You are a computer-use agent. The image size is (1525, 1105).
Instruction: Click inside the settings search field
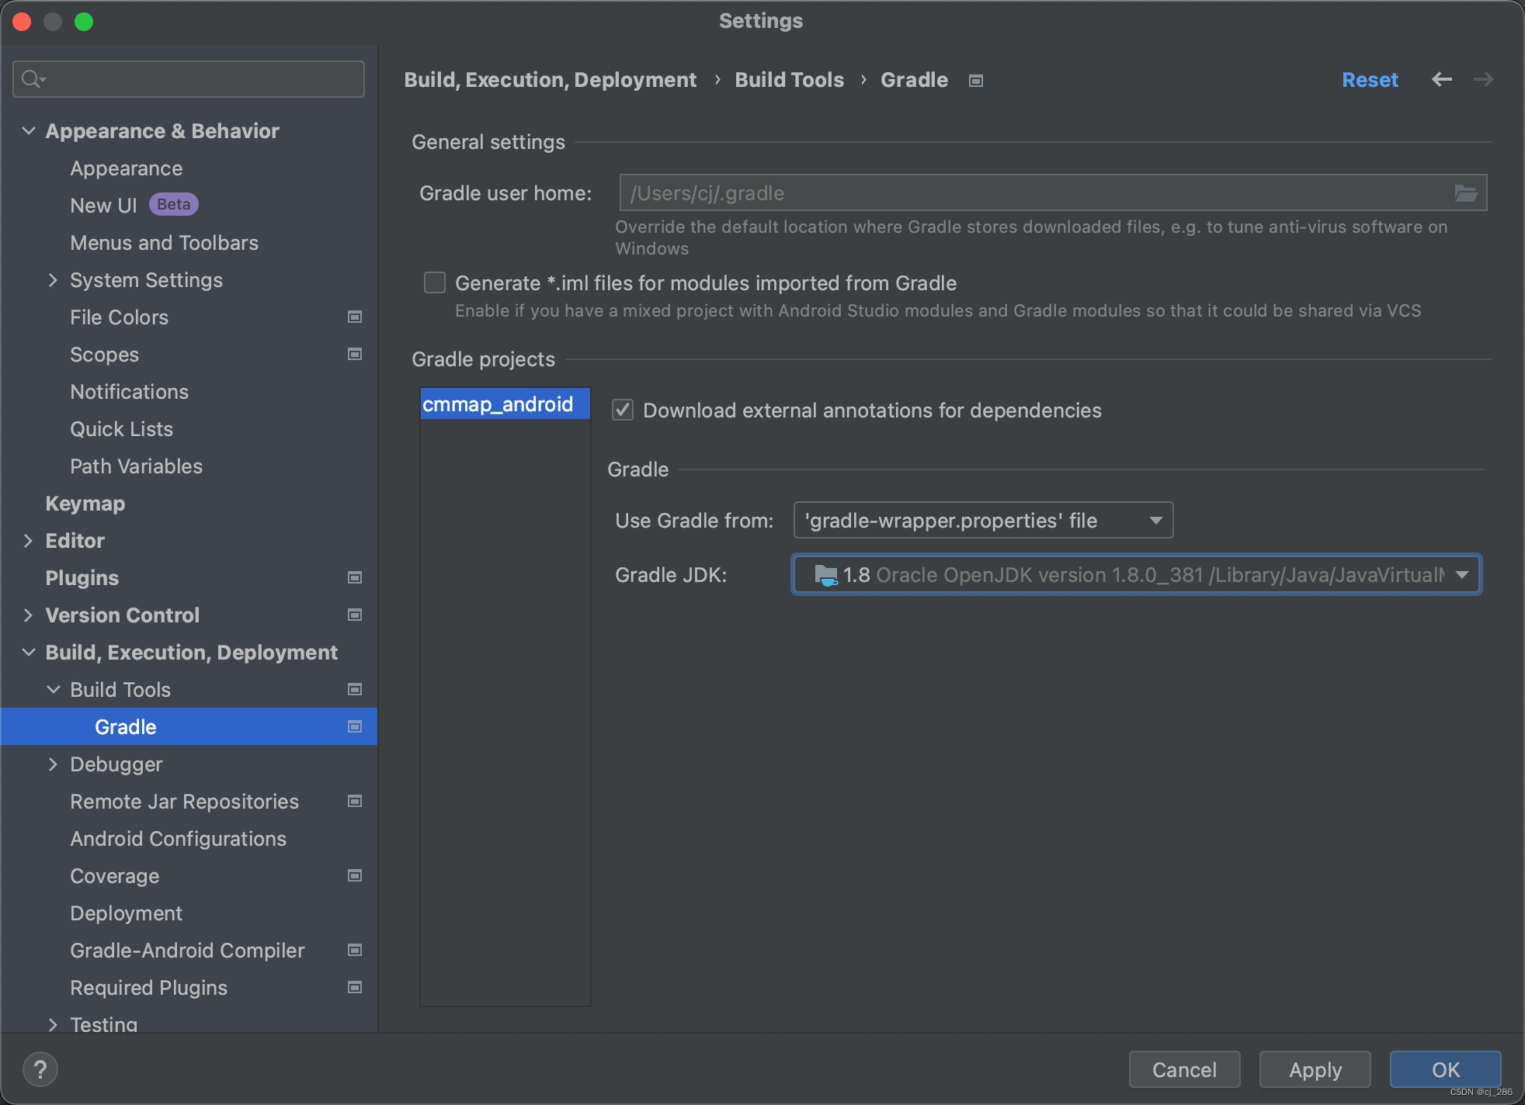[186, 78]
